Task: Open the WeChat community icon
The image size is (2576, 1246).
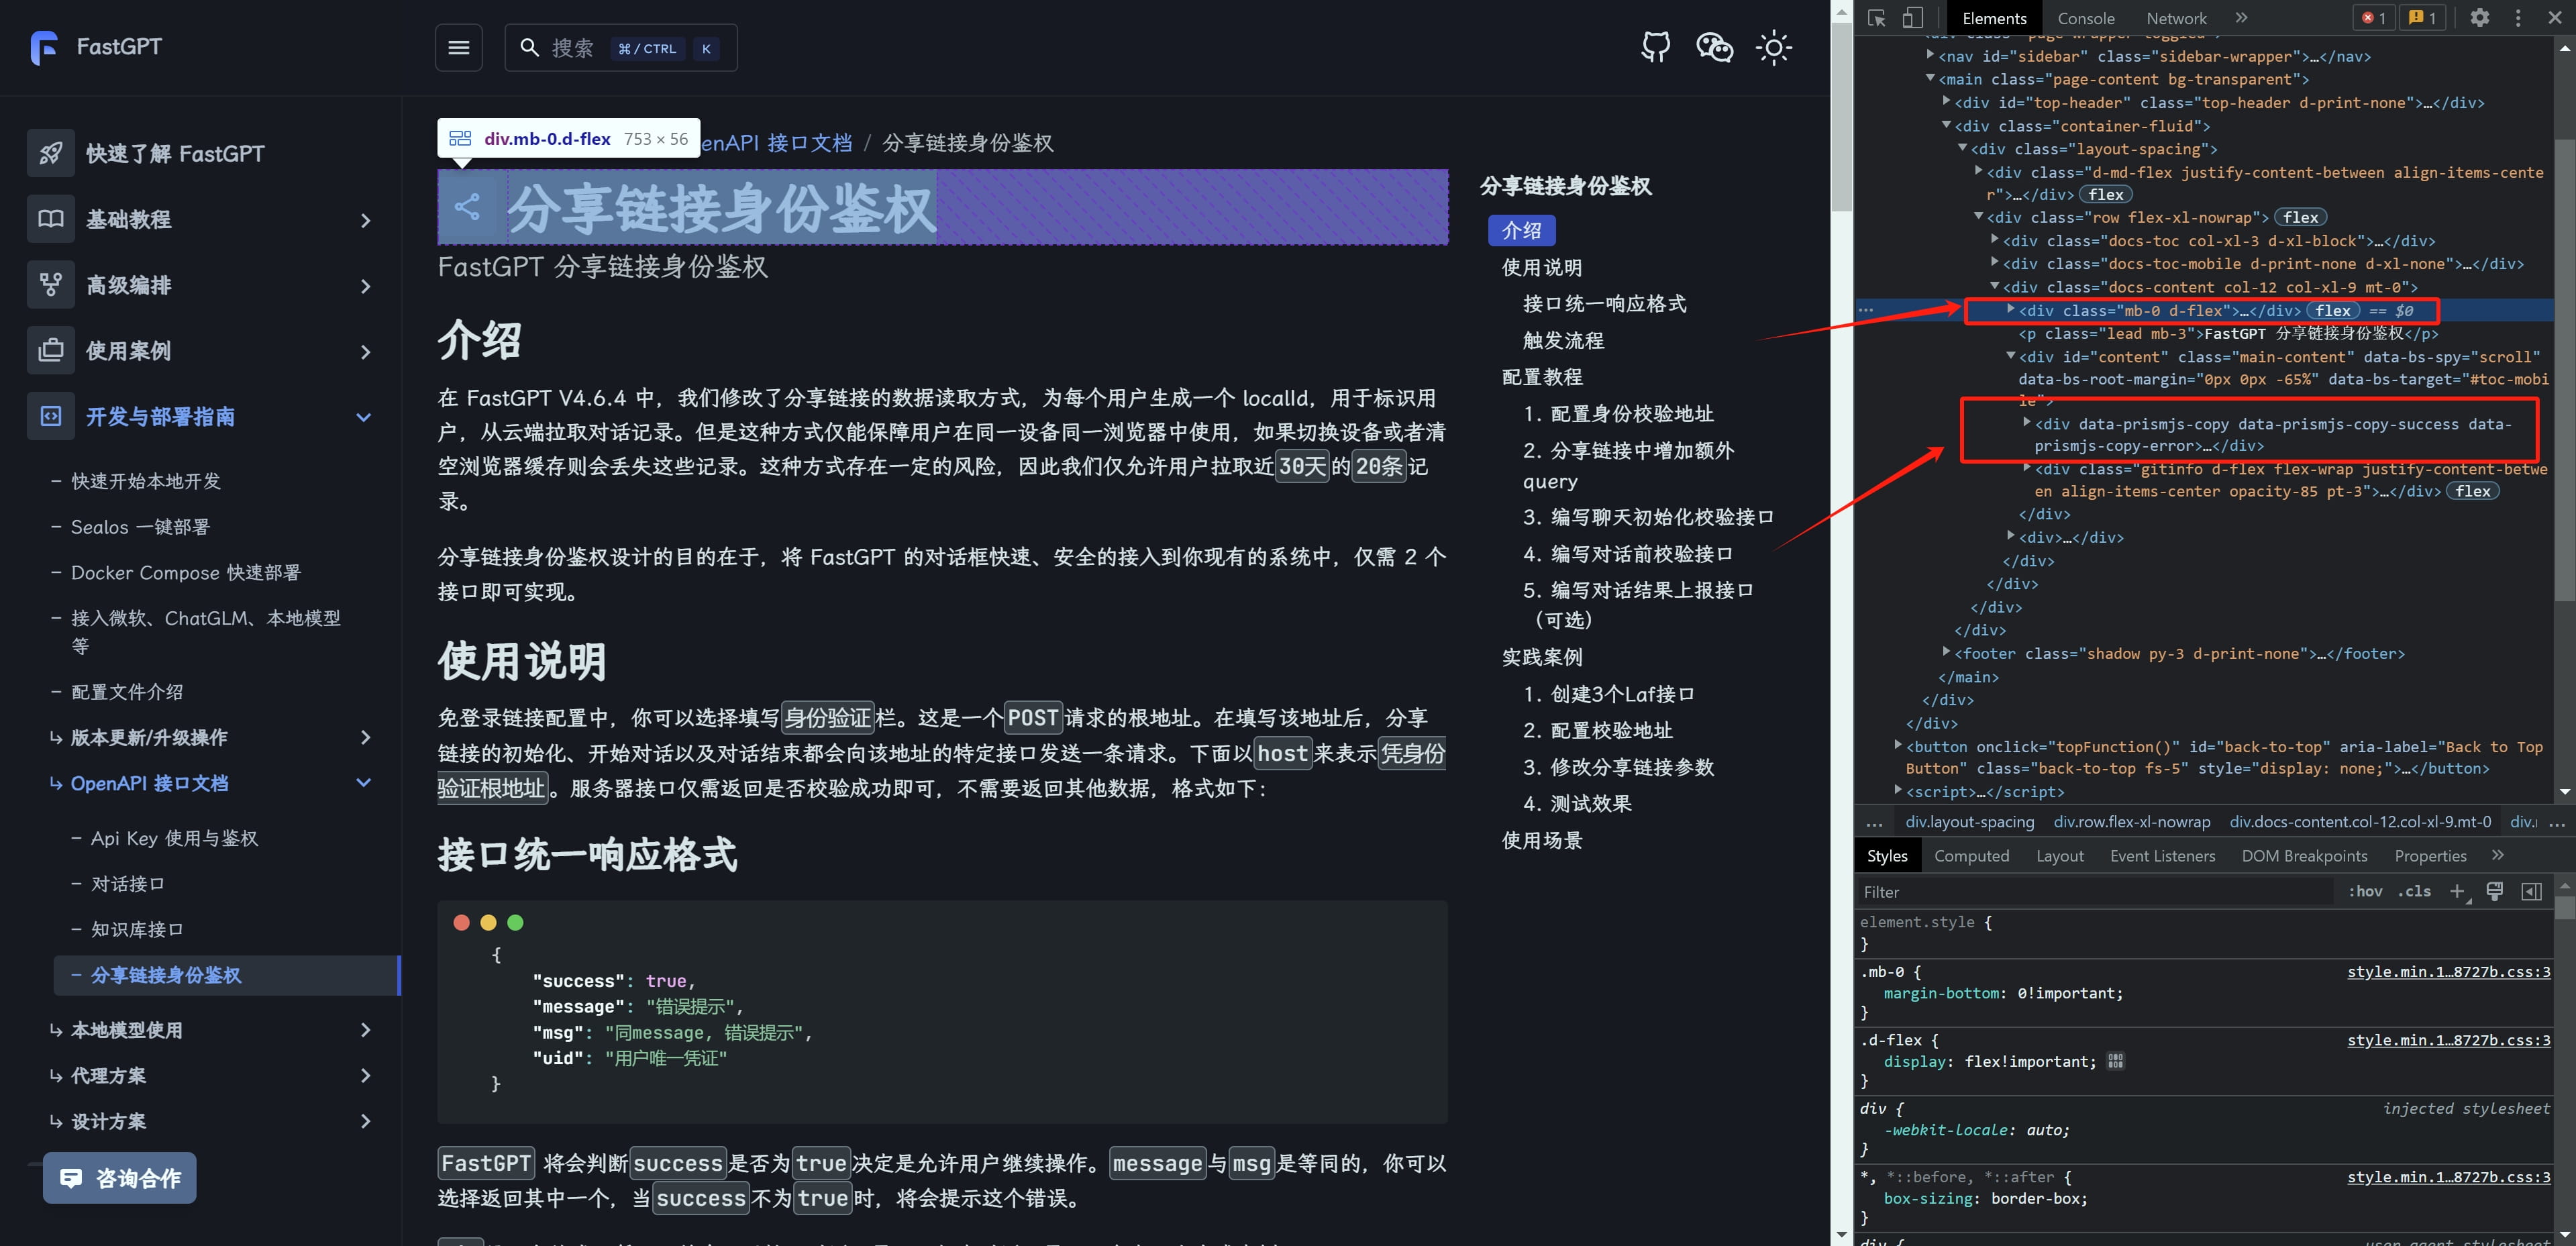Action: [1714, 47]
